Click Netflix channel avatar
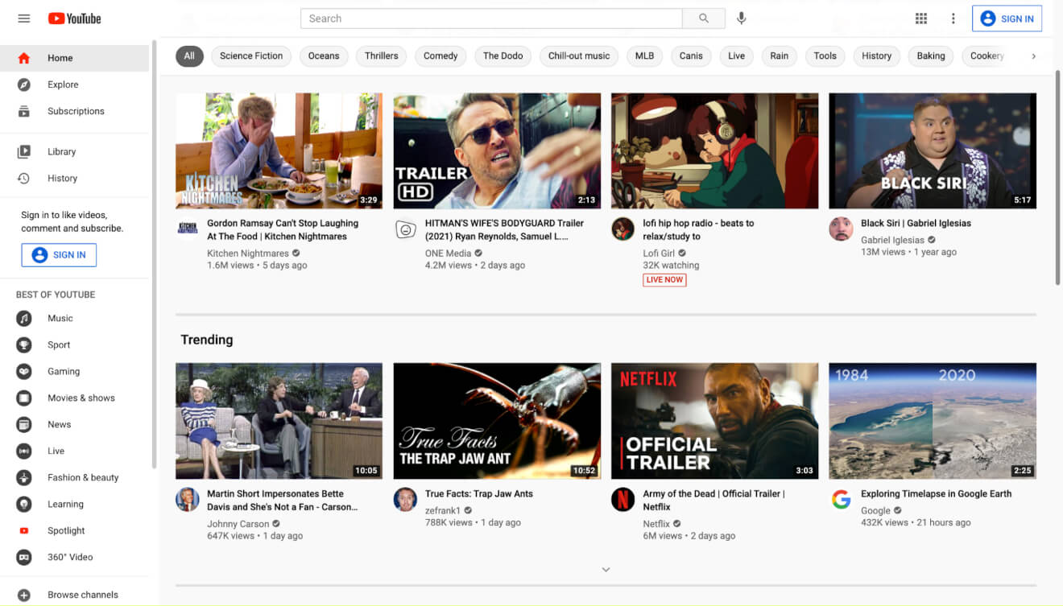The height and width of the screenshot is (606, 1063). click(622, 499)
